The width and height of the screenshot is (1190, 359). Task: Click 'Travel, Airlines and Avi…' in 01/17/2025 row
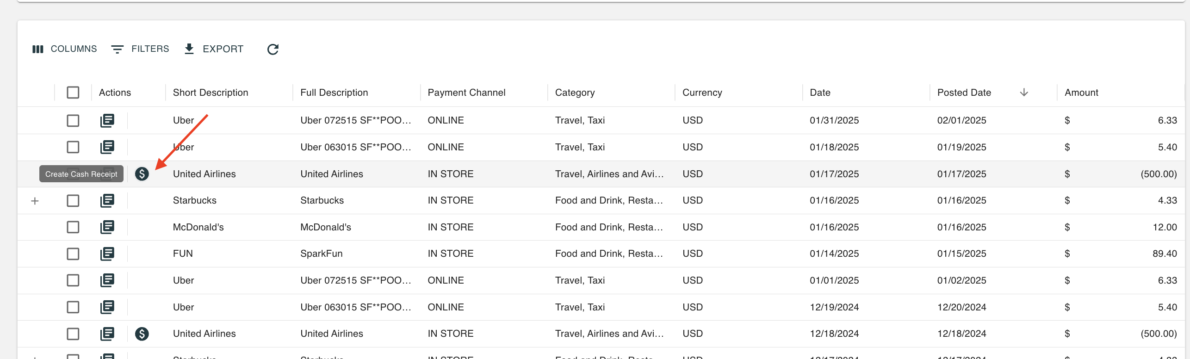pos(609,174)
